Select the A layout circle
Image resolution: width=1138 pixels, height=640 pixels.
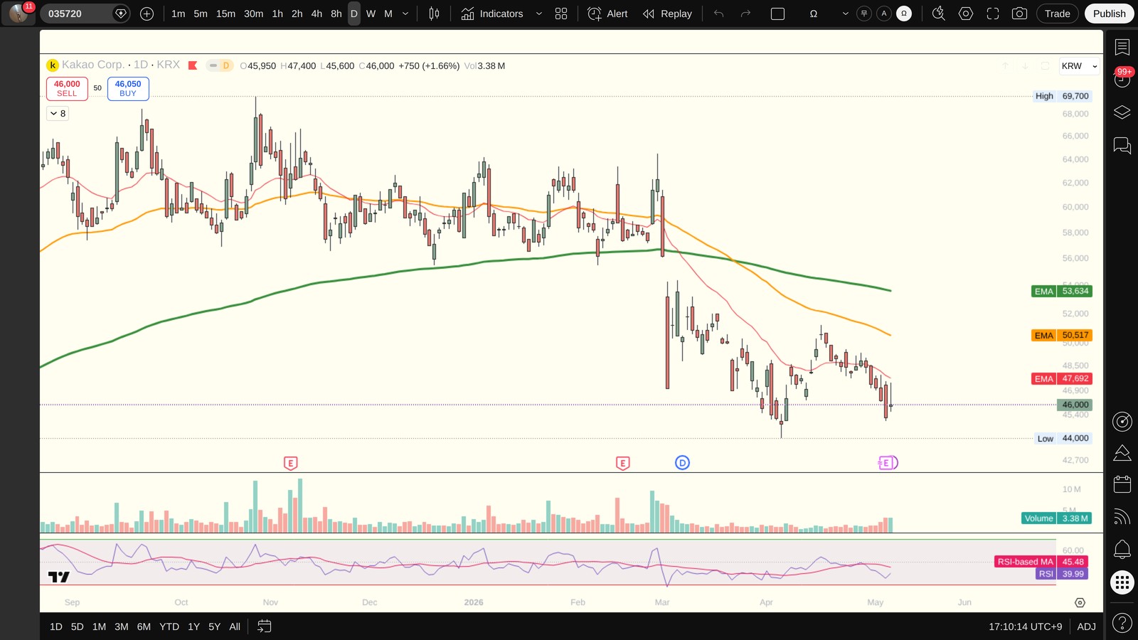coord(884,14)
